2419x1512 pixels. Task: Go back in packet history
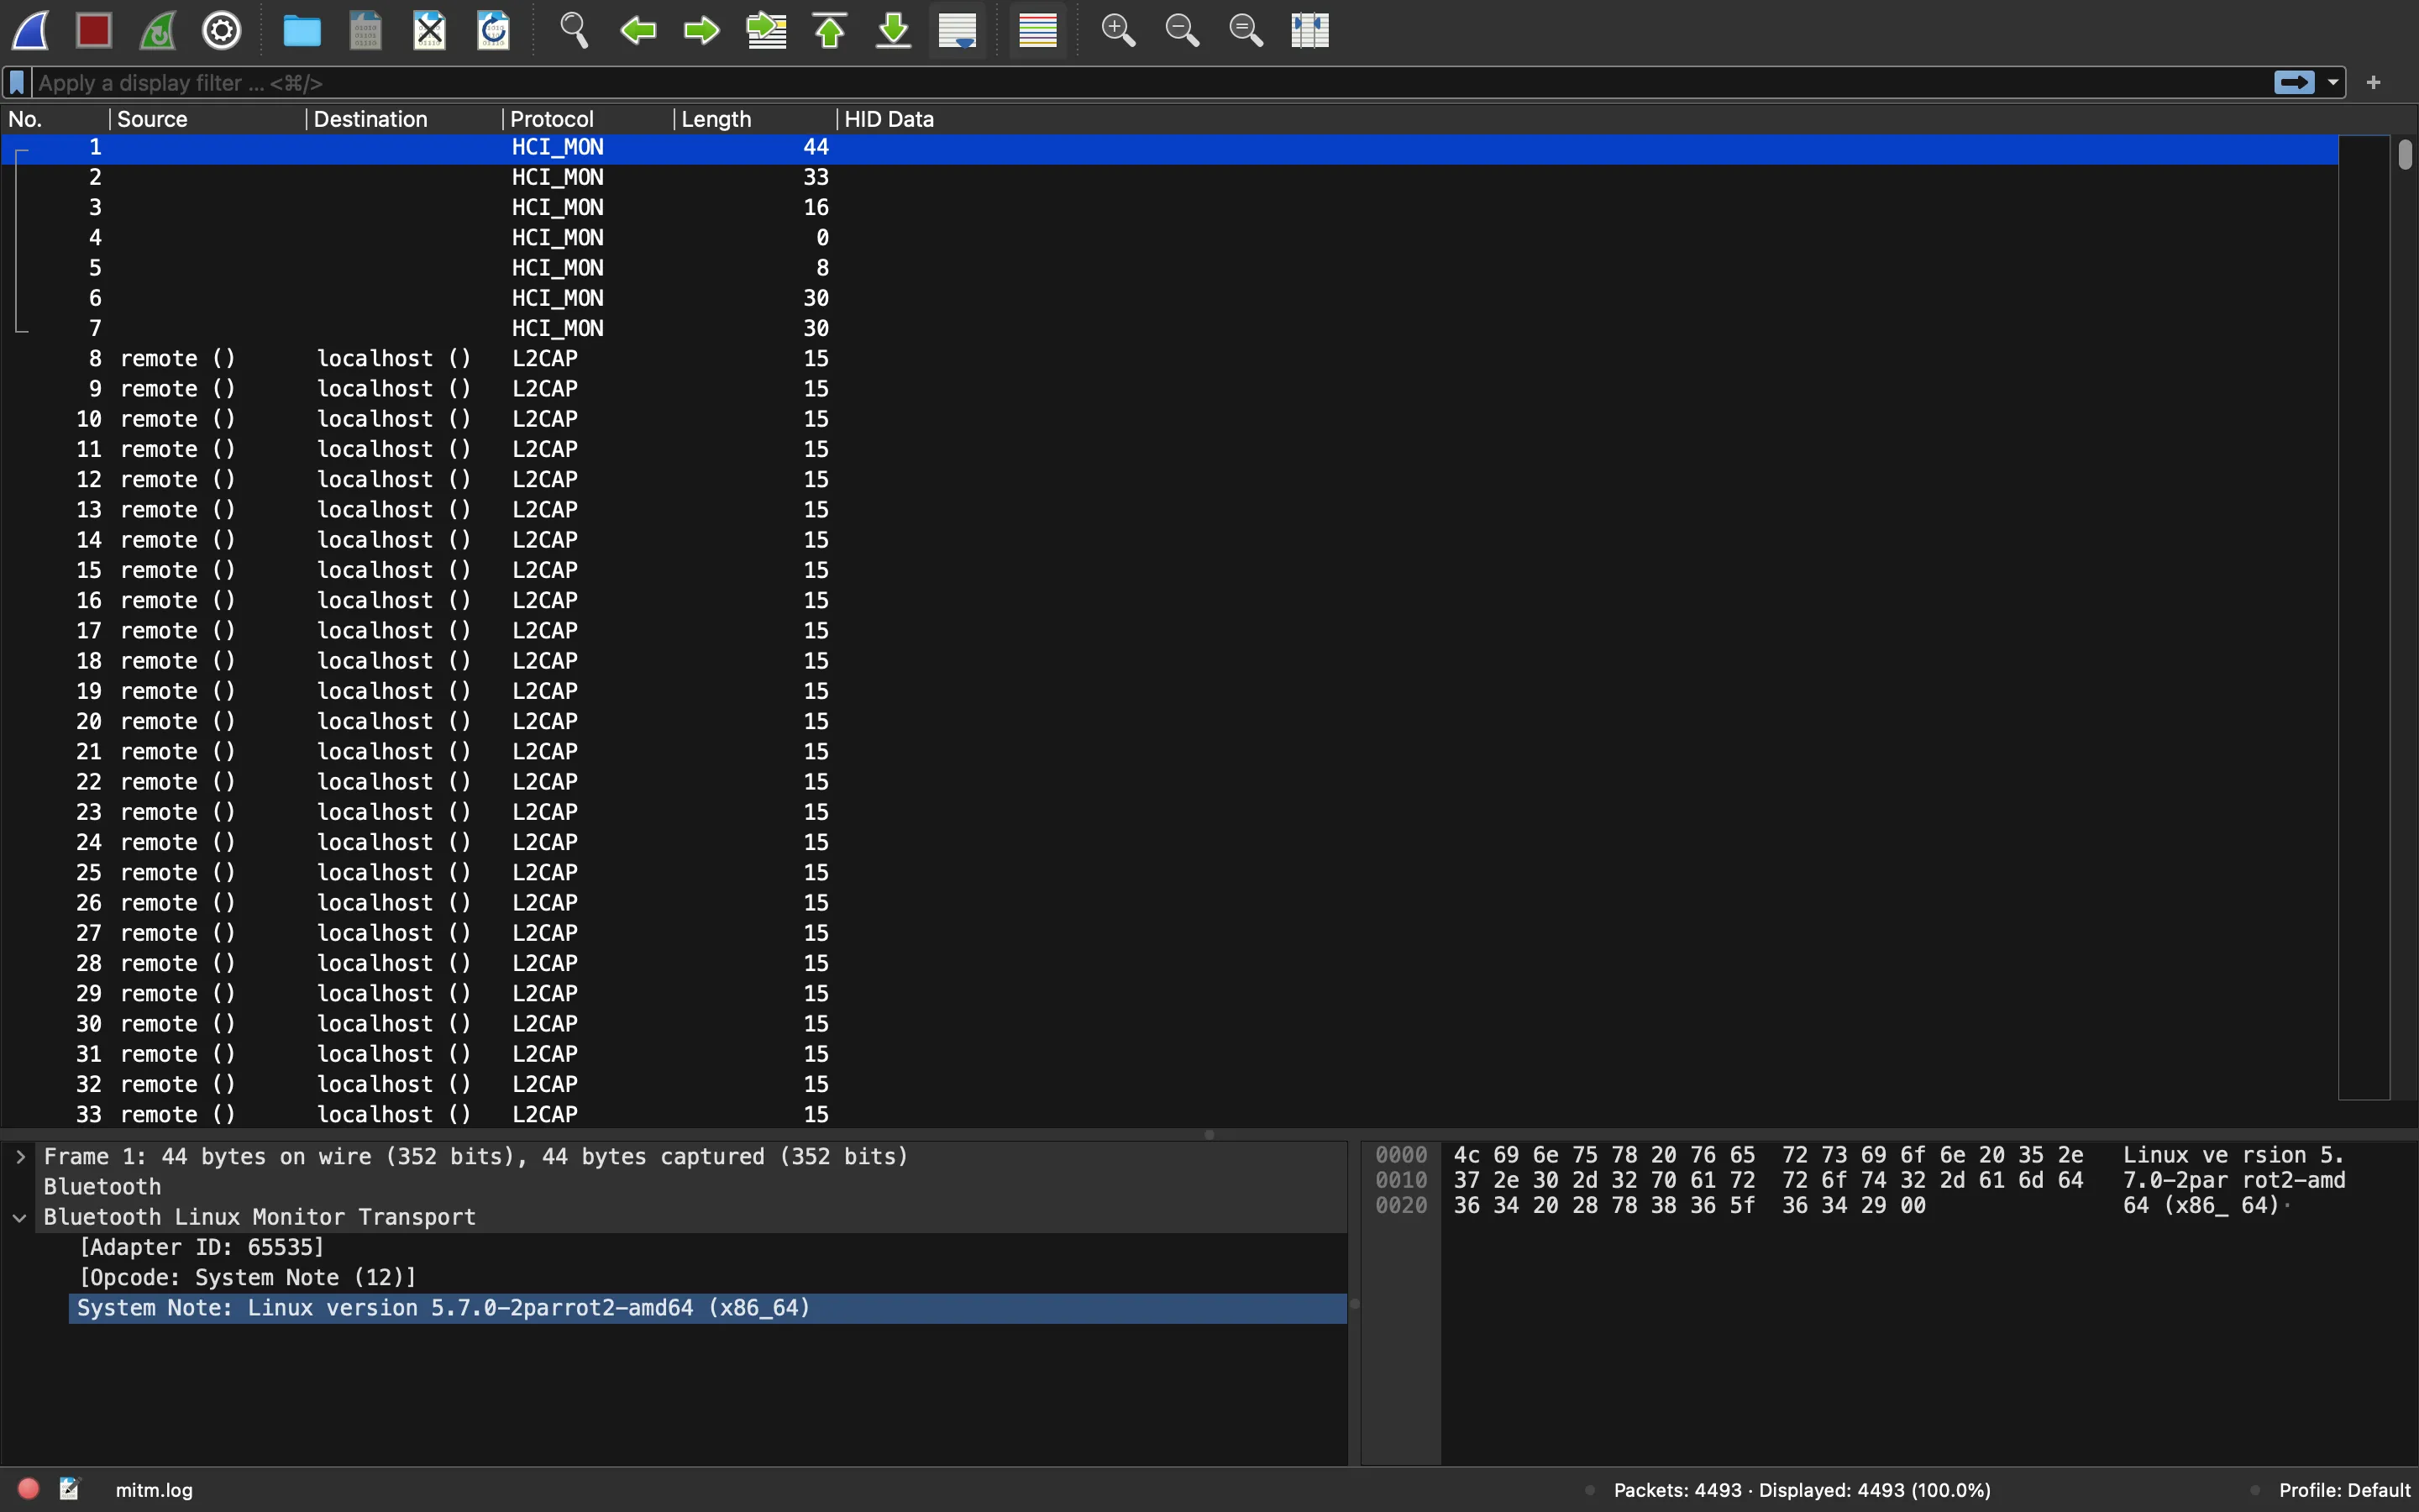638,30
